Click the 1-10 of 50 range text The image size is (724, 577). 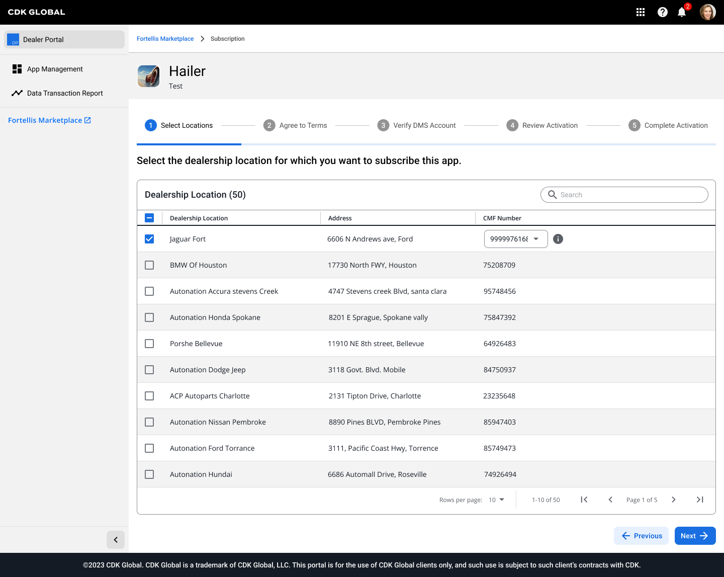[x=546, y=500]
